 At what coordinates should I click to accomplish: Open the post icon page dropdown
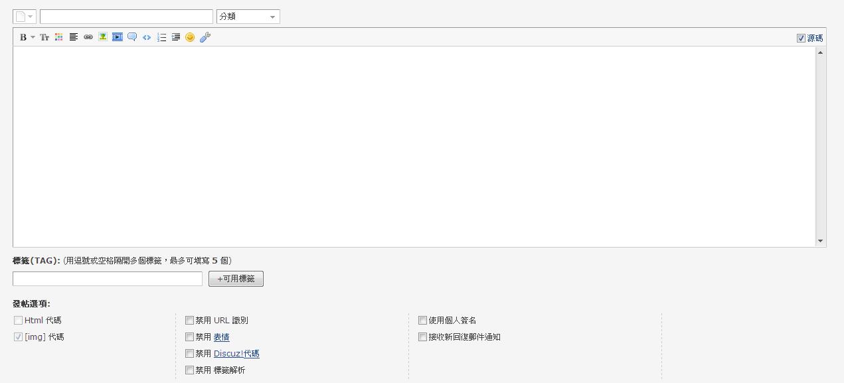25,17
